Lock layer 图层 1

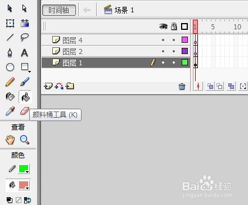point(174,63)
